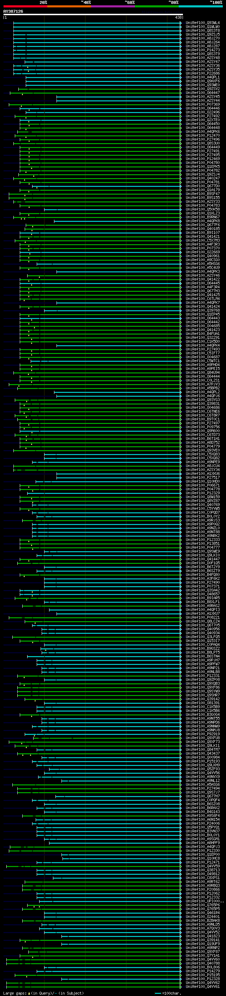This screenshot has width=226, height=996.
Task: Click the UniRef100_A4QPL2 label
Action: tap(203, 392)
